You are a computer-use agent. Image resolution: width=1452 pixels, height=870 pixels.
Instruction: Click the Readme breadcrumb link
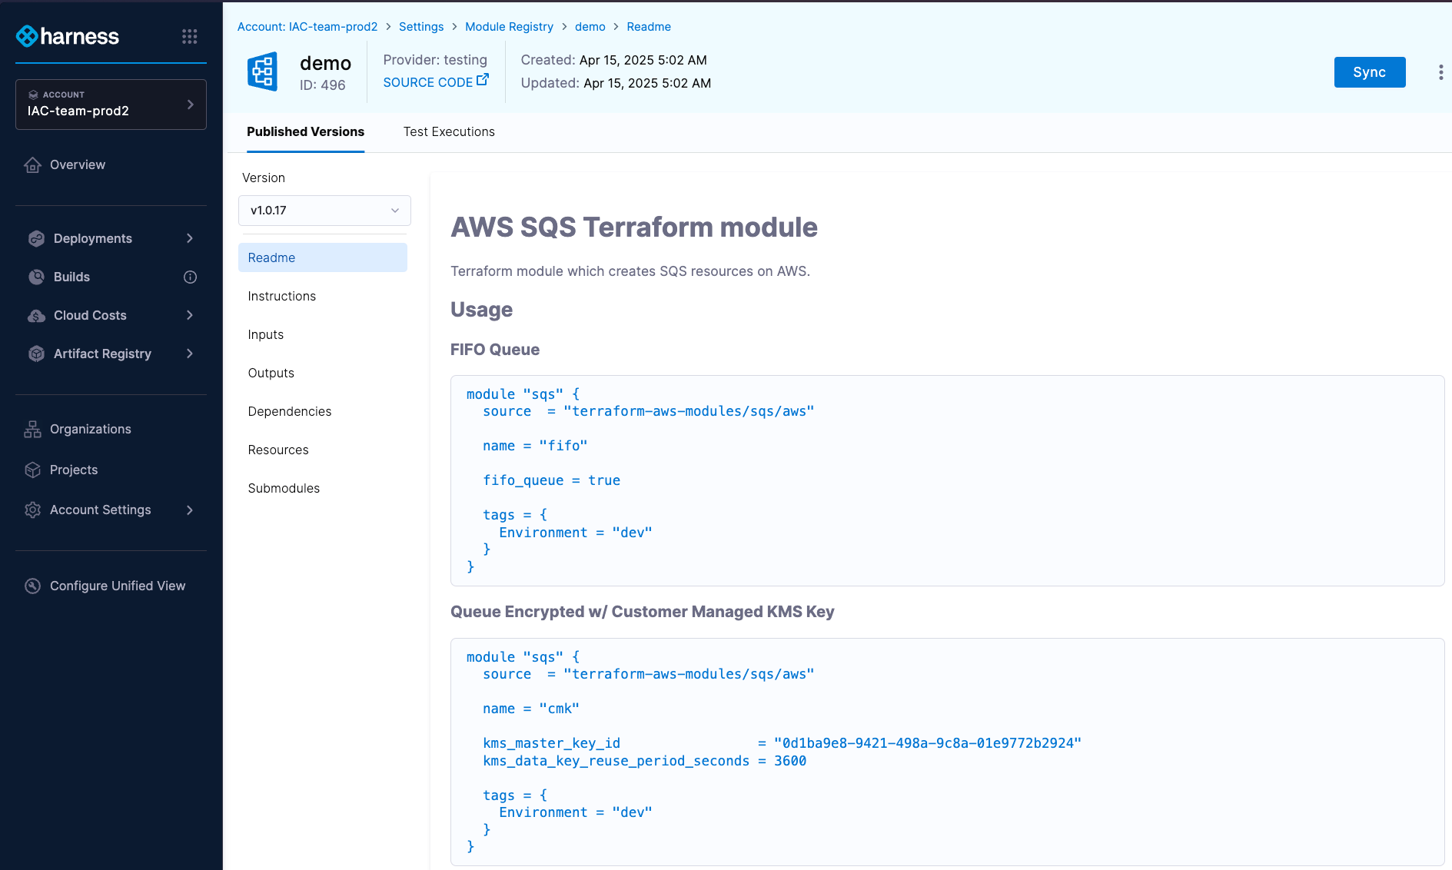coord(649,27)
